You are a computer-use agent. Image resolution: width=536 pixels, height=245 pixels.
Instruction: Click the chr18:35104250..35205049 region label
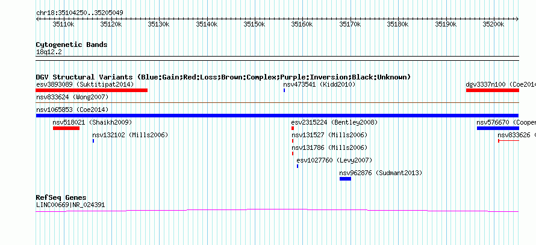coord(79,13)
